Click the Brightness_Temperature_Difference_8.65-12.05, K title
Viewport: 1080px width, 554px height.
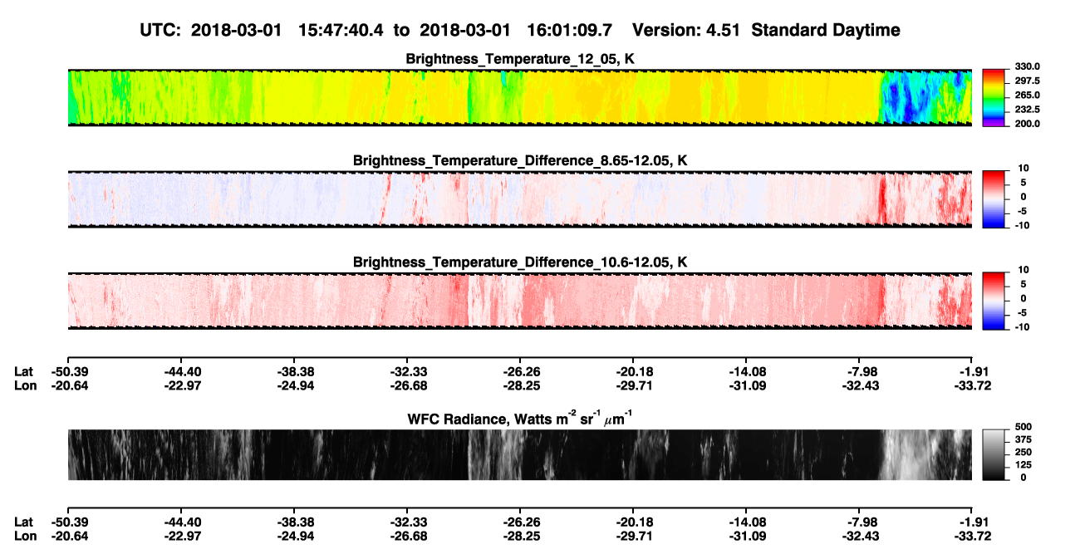tap(520, 160)
